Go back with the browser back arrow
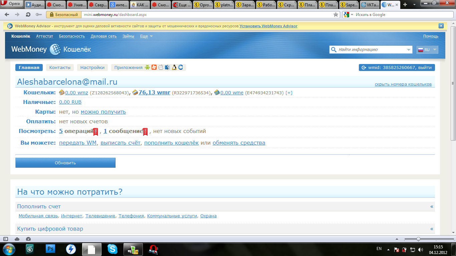 click(x=8, y=15)
